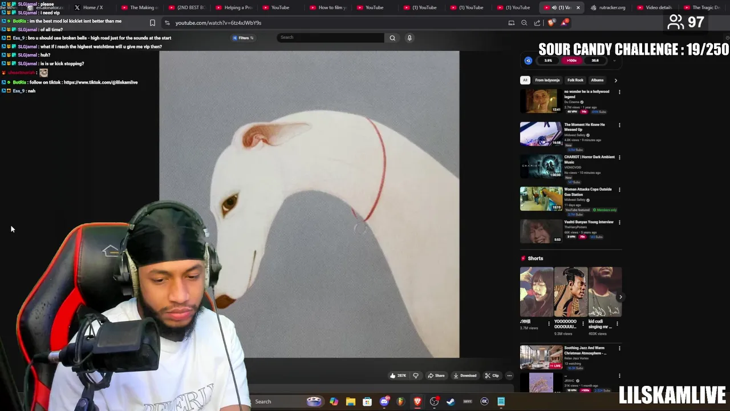Image resolution: width=730 pixels, height=411 pixels.
Task: Open File Explorer from taskbar
Action: [x=351, y=401]
